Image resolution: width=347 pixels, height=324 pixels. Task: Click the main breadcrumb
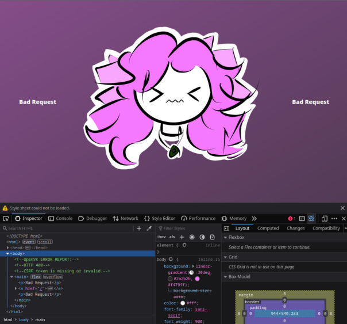40,319
